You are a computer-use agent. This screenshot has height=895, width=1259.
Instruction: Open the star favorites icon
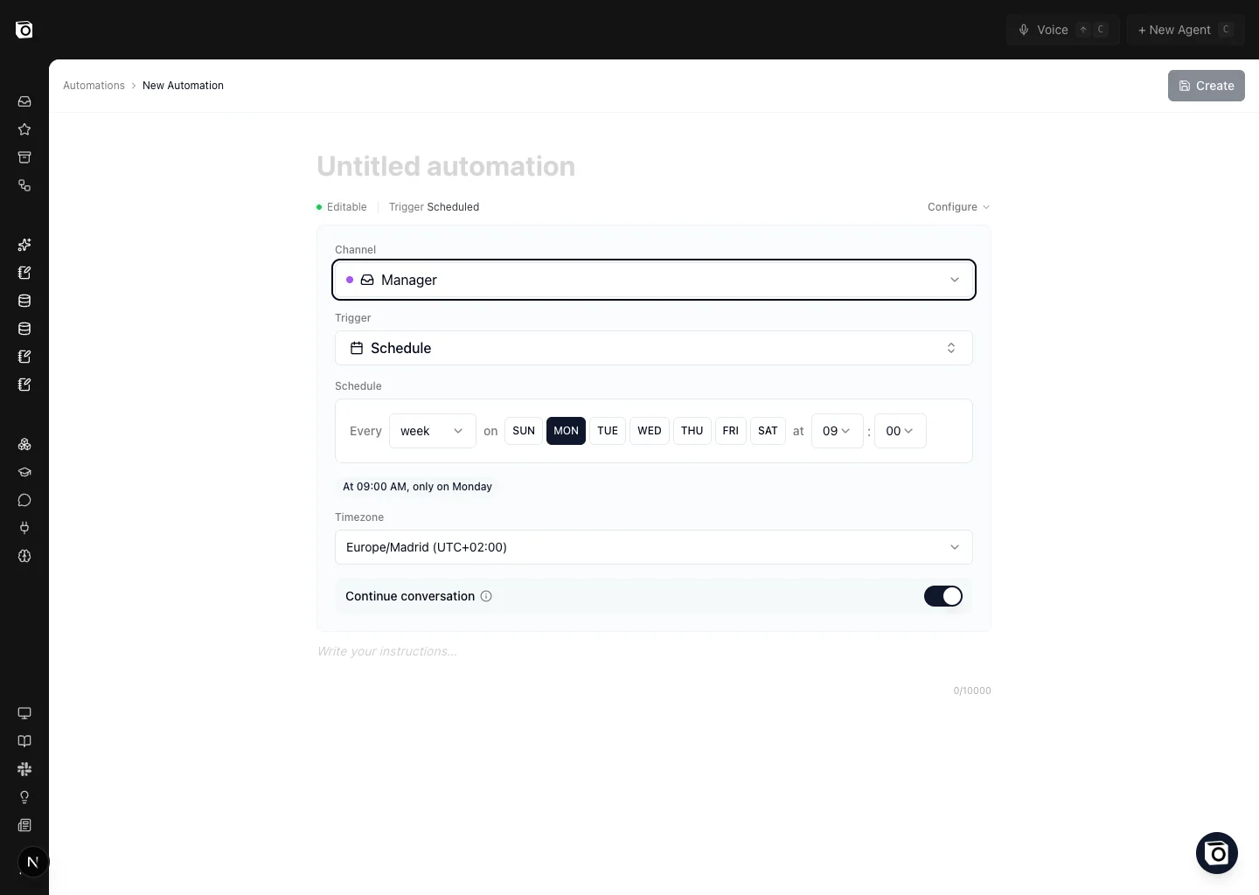pos(24,129)
